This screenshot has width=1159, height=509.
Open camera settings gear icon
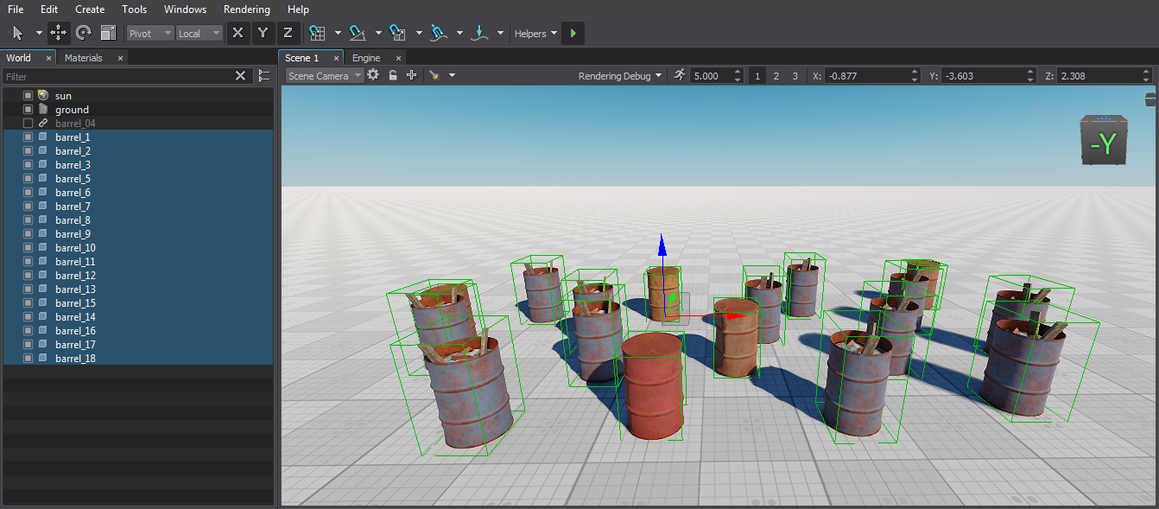(373, 75)
